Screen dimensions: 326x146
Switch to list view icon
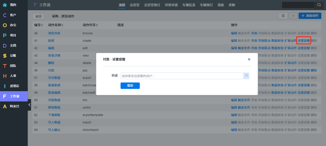tap(293, 16)
